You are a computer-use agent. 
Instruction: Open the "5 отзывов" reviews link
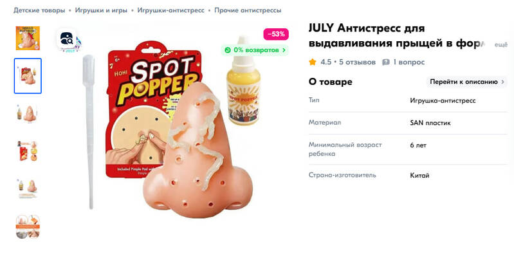tap(357, 62)
